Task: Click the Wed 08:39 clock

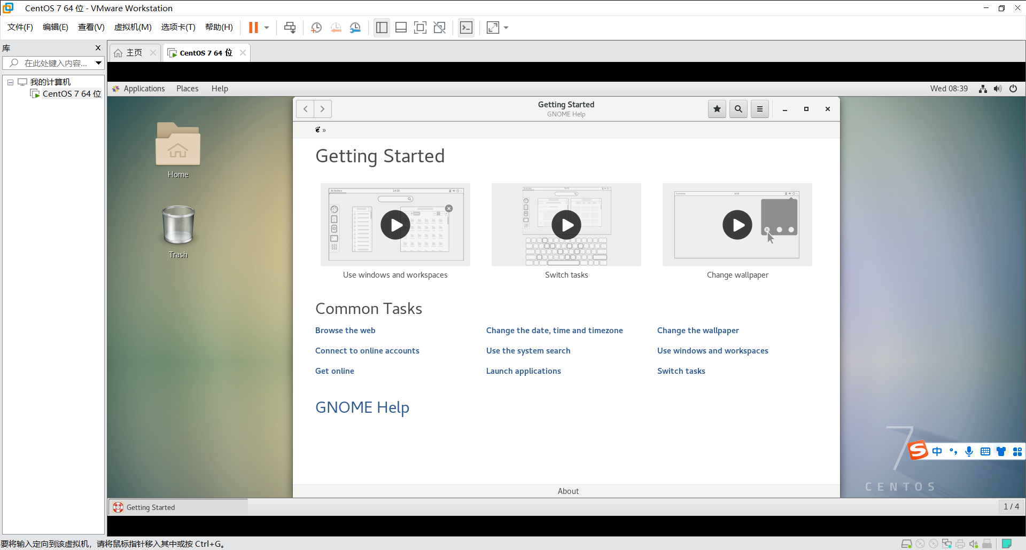Action: (x=949, y=89)
